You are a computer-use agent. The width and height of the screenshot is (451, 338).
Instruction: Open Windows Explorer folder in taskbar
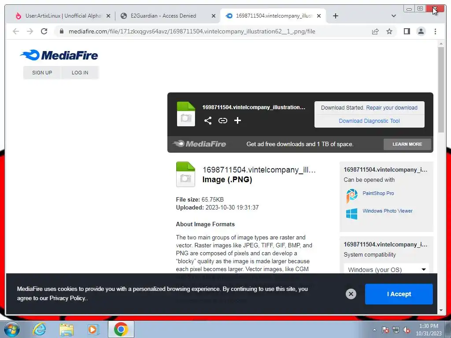coord(67,330)
